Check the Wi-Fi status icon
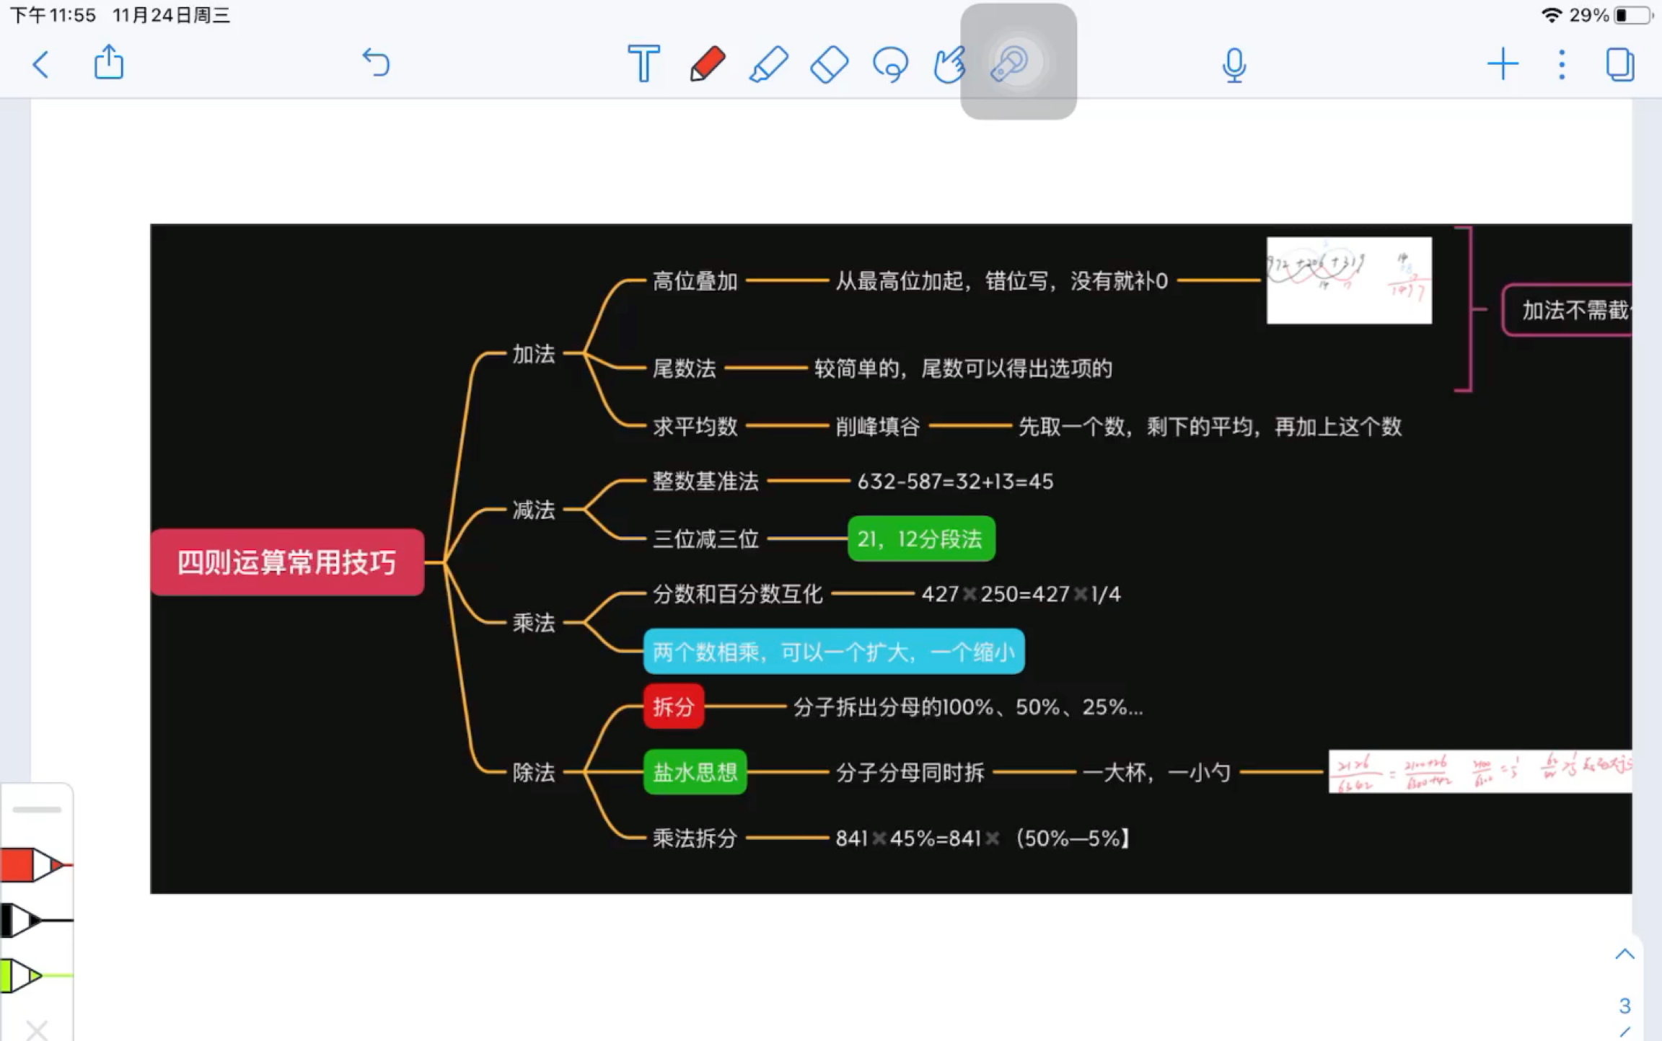The image size is (1662, 1041). click(x=1551, y=14)
